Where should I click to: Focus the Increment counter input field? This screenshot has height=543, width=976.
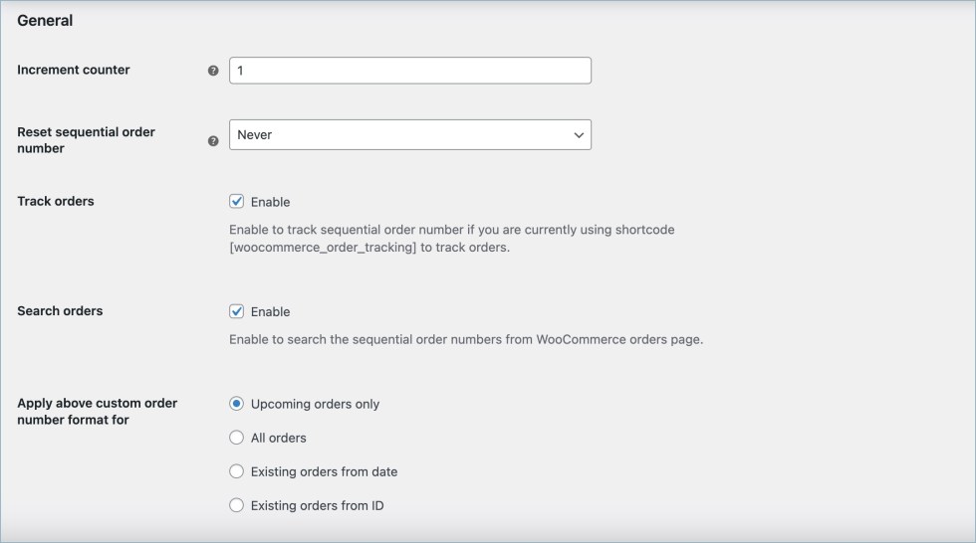409,71
